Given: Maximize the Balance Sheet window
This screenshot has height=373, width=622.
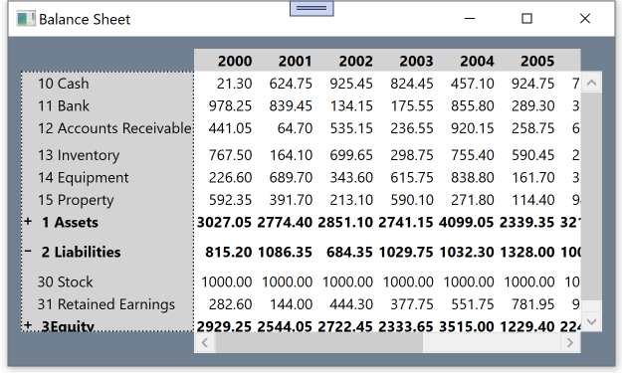Looking at the screenshot, I should 526,19.
